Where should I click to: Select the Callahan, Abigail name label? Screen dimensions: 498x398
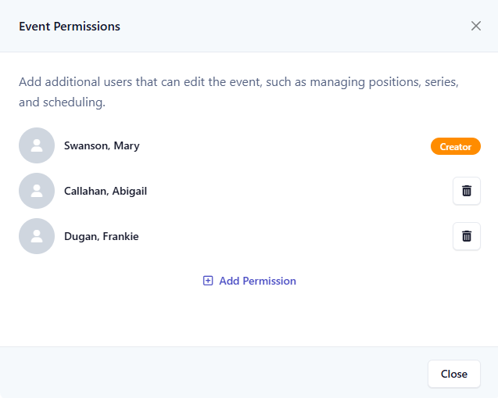pos(106,192)
